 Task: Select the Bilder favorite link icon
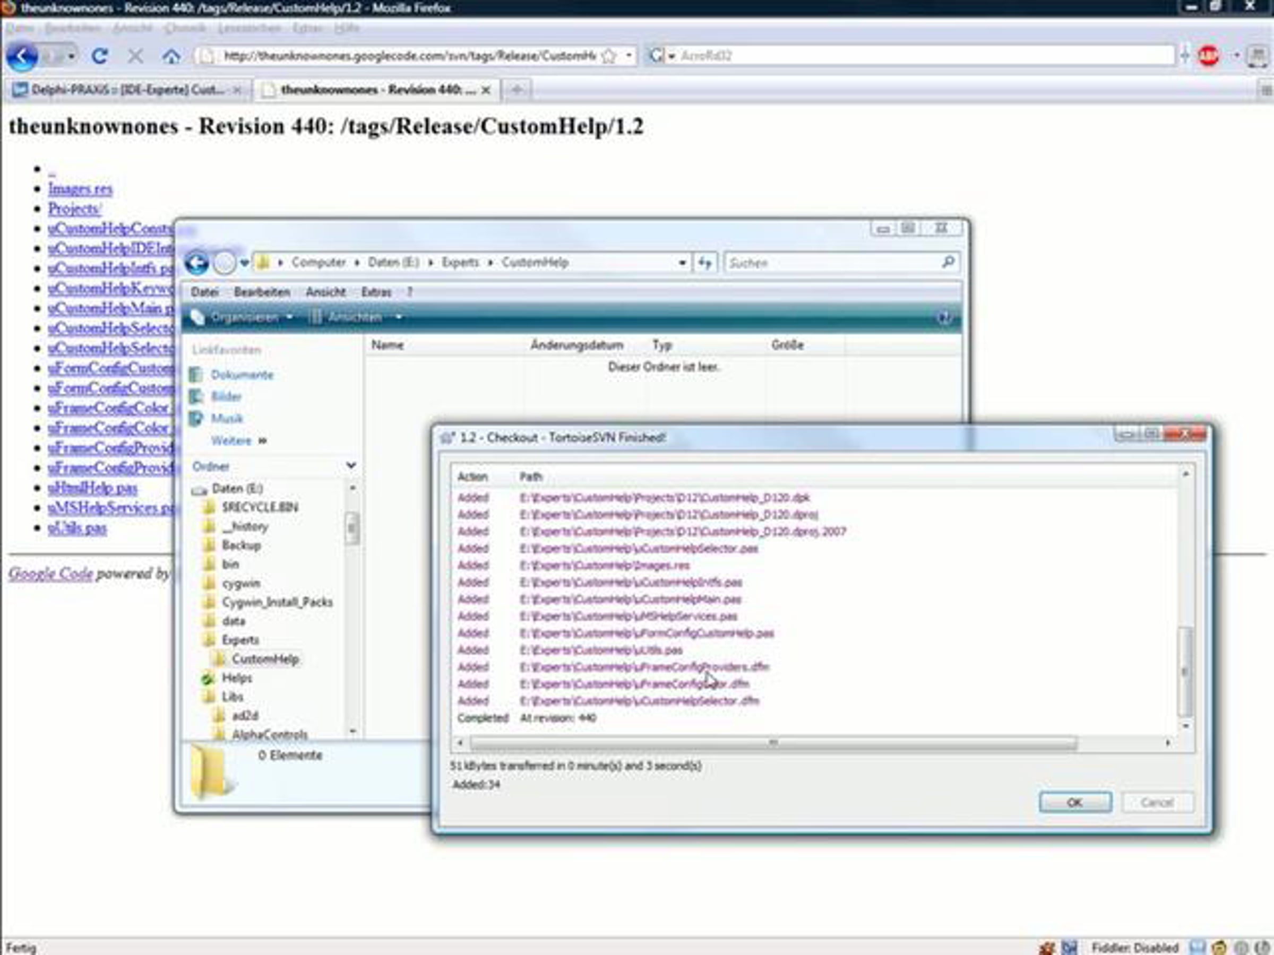pos(196,397)
